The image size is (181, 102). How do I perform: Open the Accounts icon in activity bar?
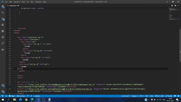3,86
